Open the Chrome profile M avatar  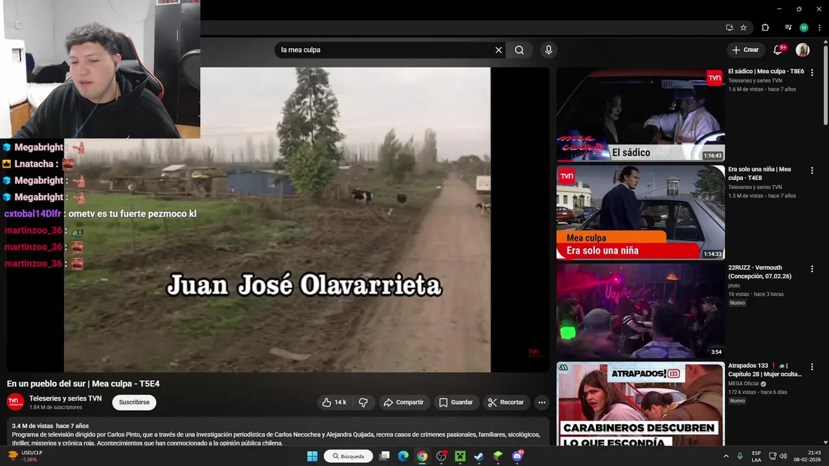(804, 28)
